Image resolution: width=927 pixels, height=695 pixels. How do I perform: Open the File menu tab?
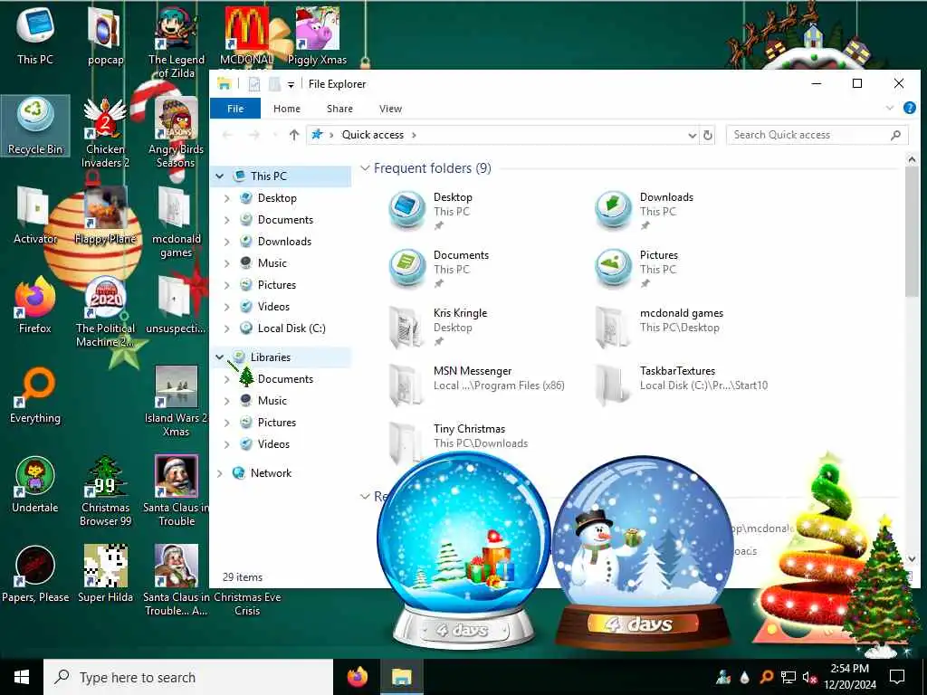pos(235,109)
